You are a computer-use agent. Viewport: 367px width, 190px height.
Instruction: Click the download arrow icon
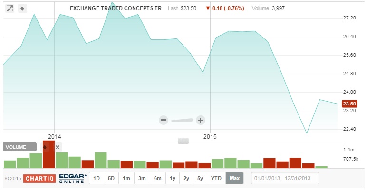pos(22,9)
